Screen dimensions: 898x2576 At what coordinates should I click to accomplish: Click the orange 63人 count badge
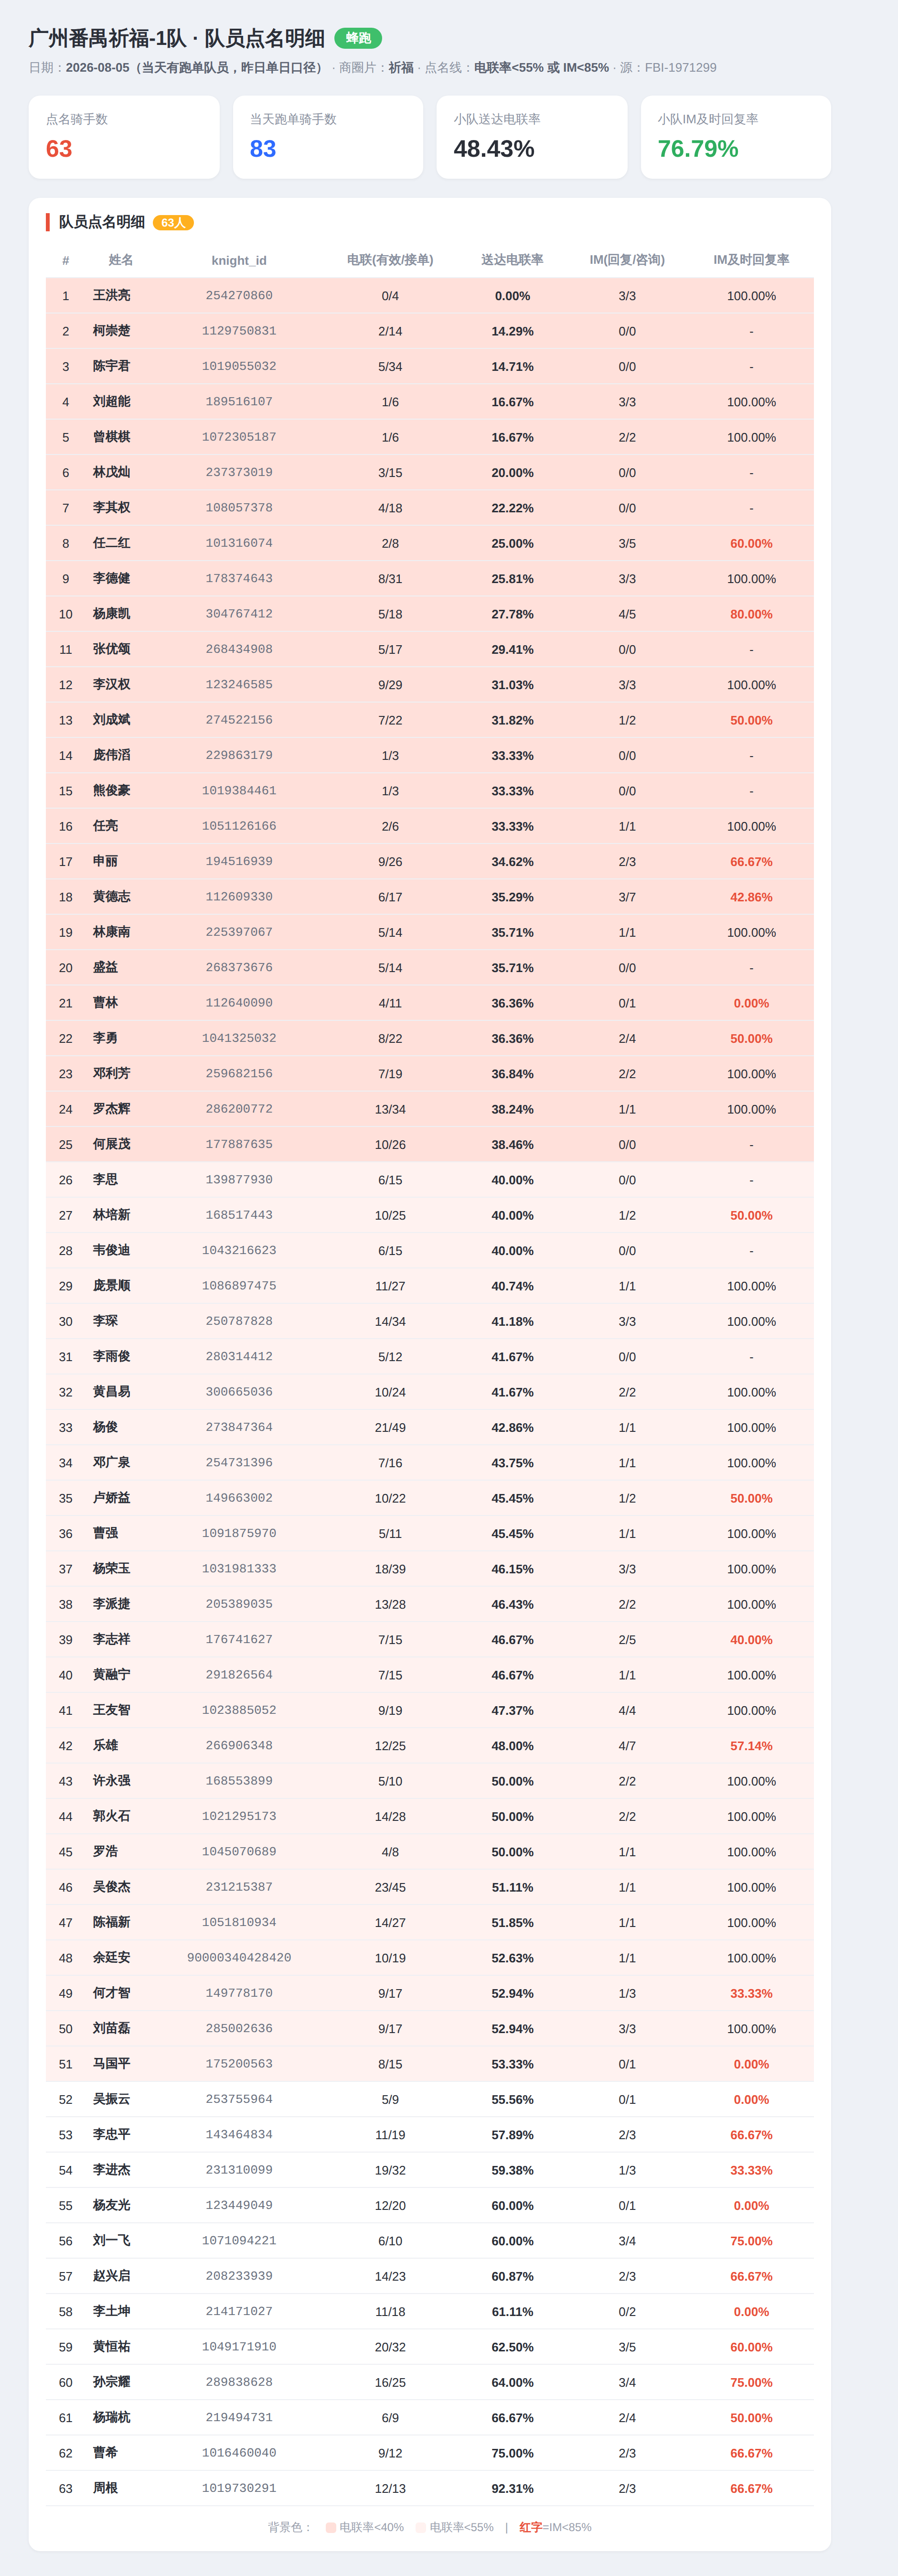(173, 223)
